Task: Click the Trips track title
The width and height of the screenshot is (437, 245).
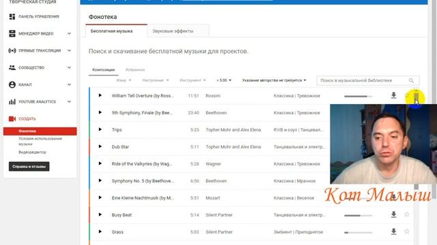Action: click(117, 130)
